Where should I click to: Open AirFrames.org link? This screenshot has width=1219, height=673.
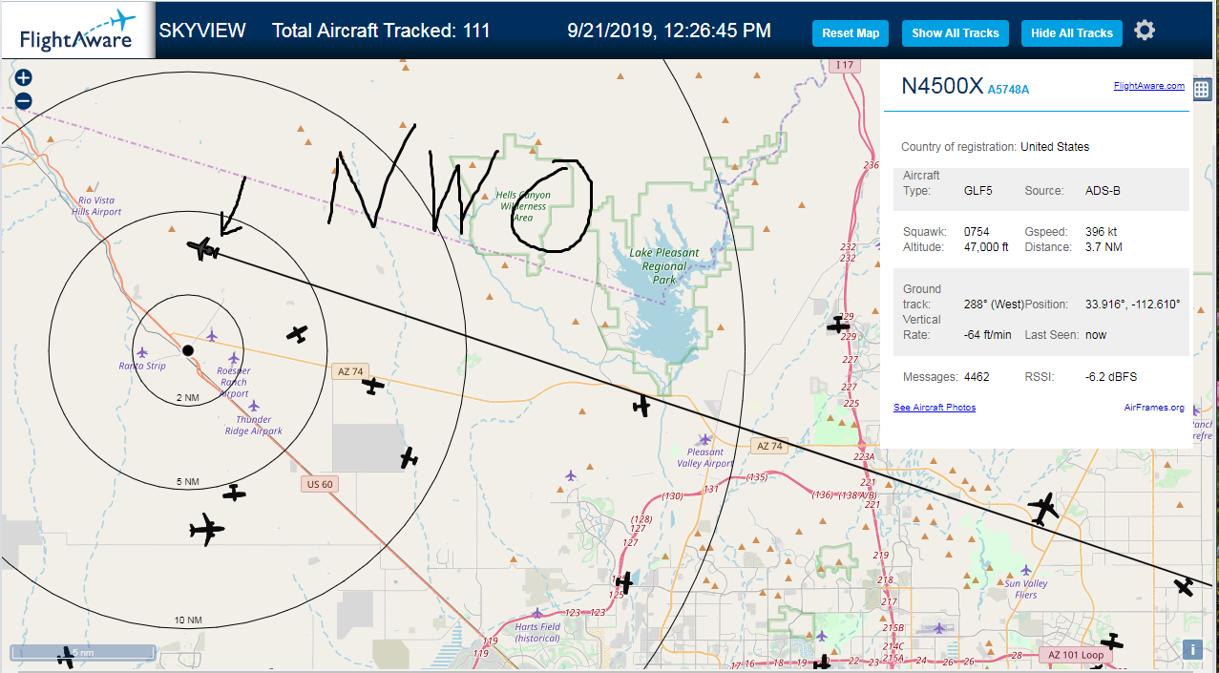point(1154,408)
